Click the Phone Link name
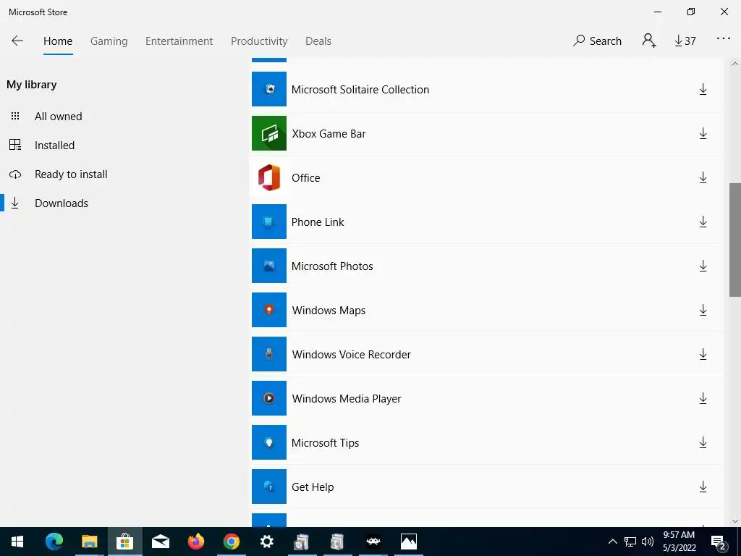 (x=318, y=222)
